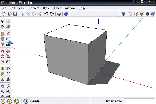
Task: Click the question mark help icon in status bar
Action: coord(26,101)
